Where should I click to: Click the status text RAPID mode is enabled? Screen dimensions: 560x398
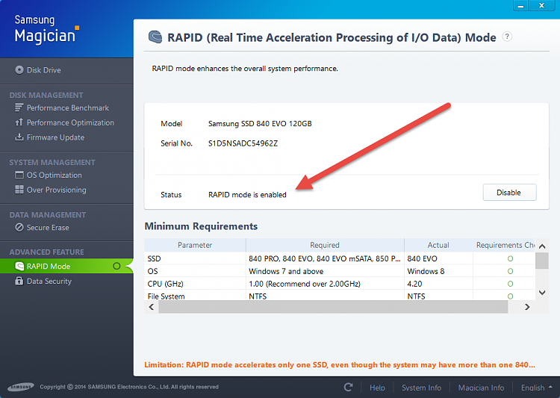pyautogui.click(x=247, y=195)
